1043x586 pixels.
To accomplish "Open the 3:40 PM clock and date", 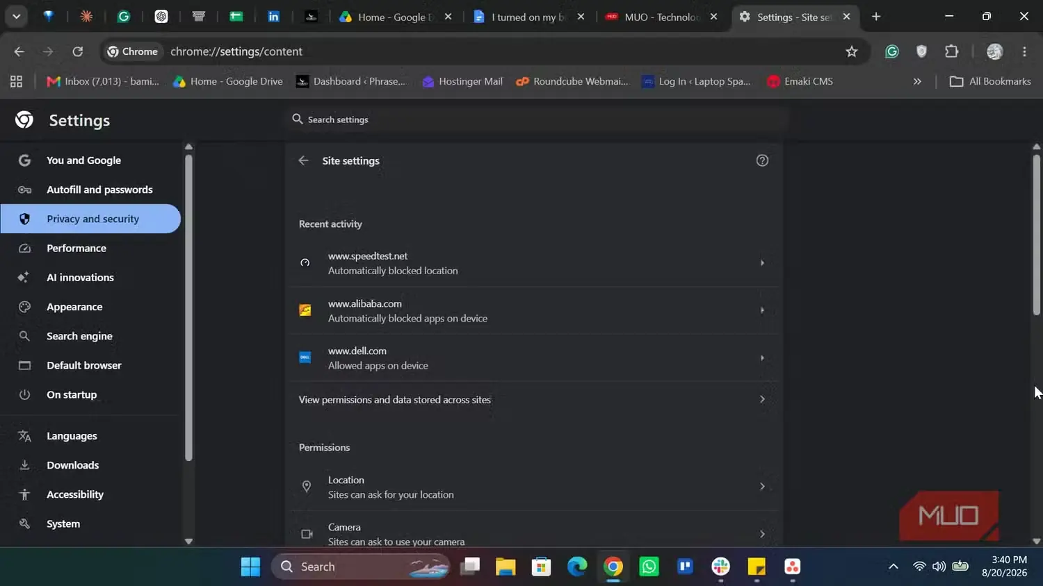I will pyautogui.click(x=1004, y=567).
